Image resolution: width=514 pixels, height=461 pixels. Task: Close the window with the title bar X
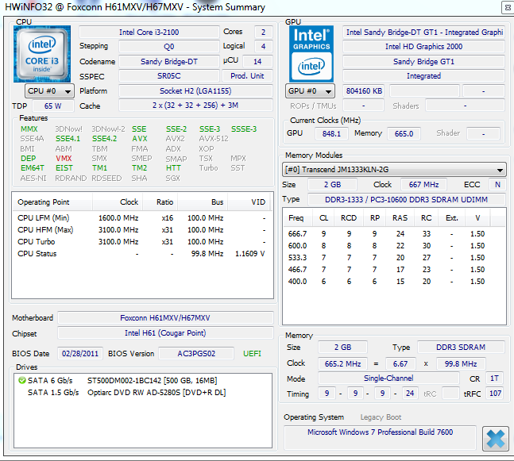click(508, 7)
